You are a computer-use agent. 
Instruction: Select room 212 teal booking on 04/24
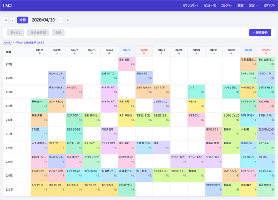click(x=109, y=78)
